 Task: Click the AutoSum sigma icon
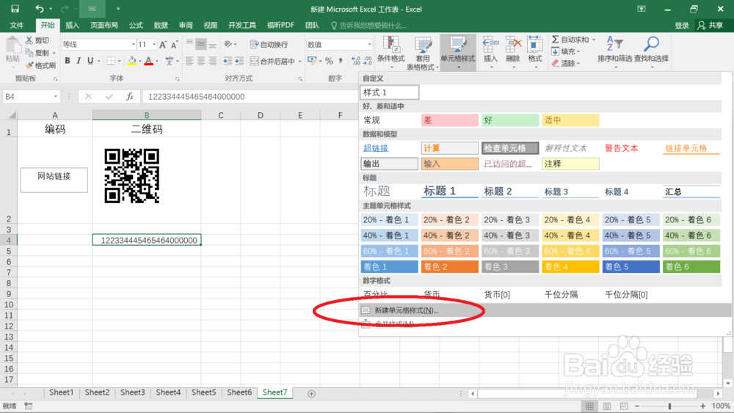click(x=555, y=40)
